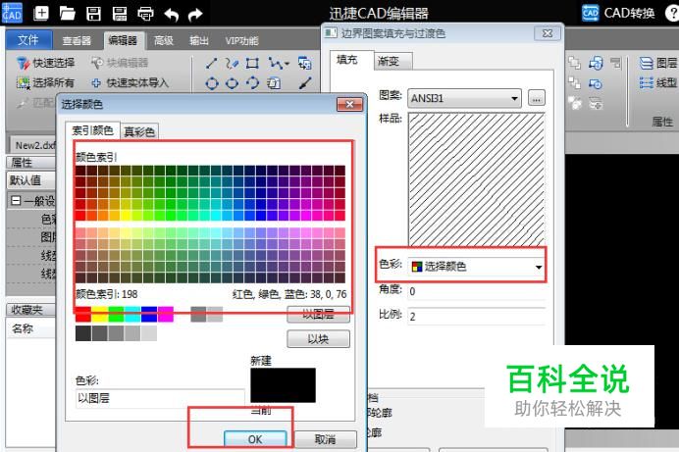Viewport: 679px width, 452px height.
Task: Switch to the 查看器 viewer tab
Action: coord(77,40)
